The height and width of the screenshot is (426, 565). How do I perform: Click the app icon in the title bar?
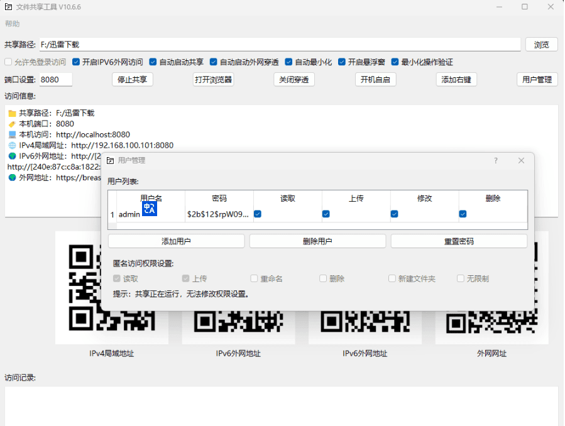pyautogui.click(x=8, y=7)
